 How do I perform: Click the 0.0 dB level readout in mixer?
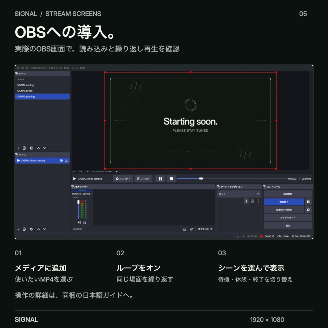[76, 197]
